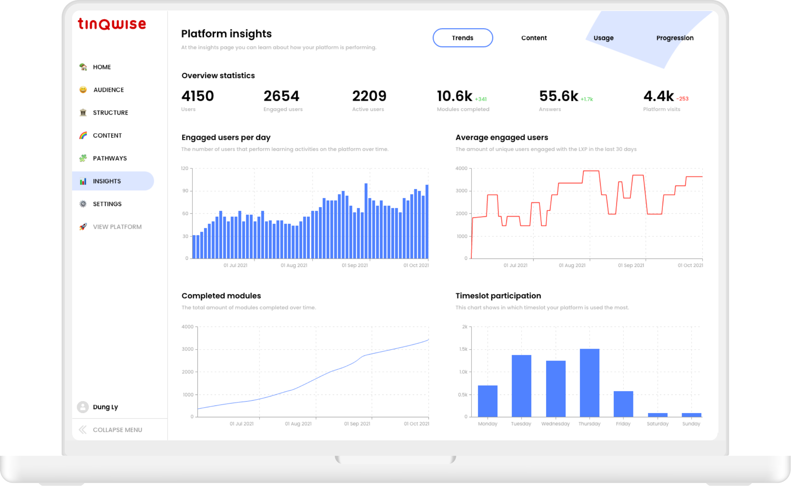The image size is (791, 486).
Task: Click the Dung Ly profile name
Action: point(105,407)
